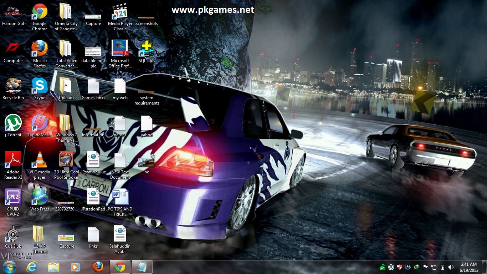Viewport: 487px width, 274px height.
Task: Select the names text file
Action: [x=120, y=126]
